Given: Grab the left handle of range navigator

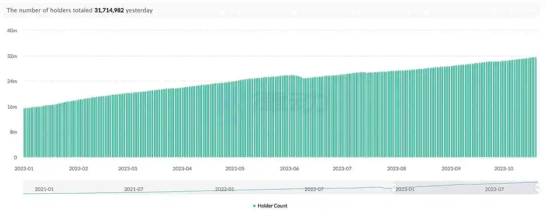Looking at the screenshot, I should 393,188.
